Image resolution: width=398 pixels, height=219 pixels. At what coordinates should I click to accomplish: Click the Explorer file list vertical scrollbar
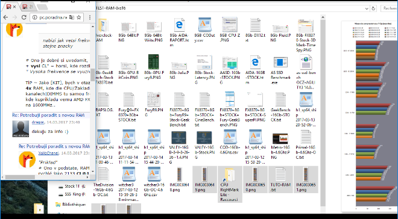tap(323, 111)
